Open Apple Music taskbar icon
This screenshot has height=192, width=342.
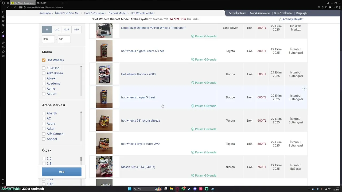[201, 189]
